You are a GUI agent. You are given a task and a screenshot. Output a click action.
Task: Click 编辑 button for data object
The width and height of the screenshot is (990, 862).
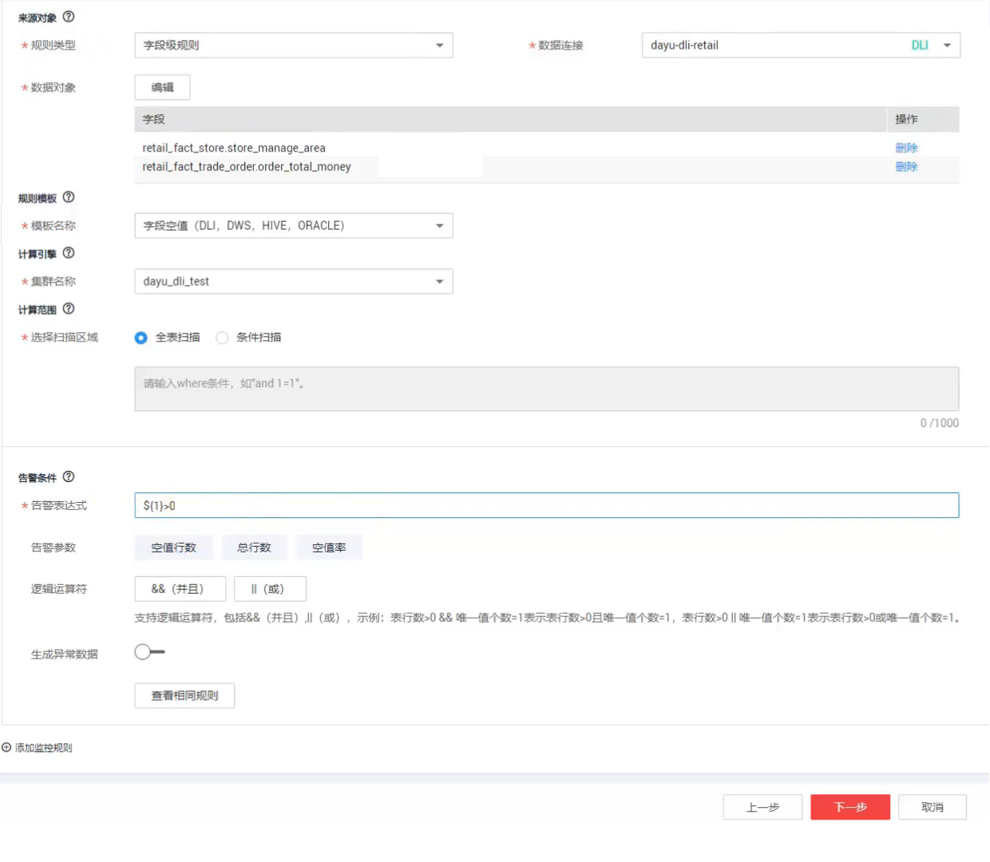(162, 88)
